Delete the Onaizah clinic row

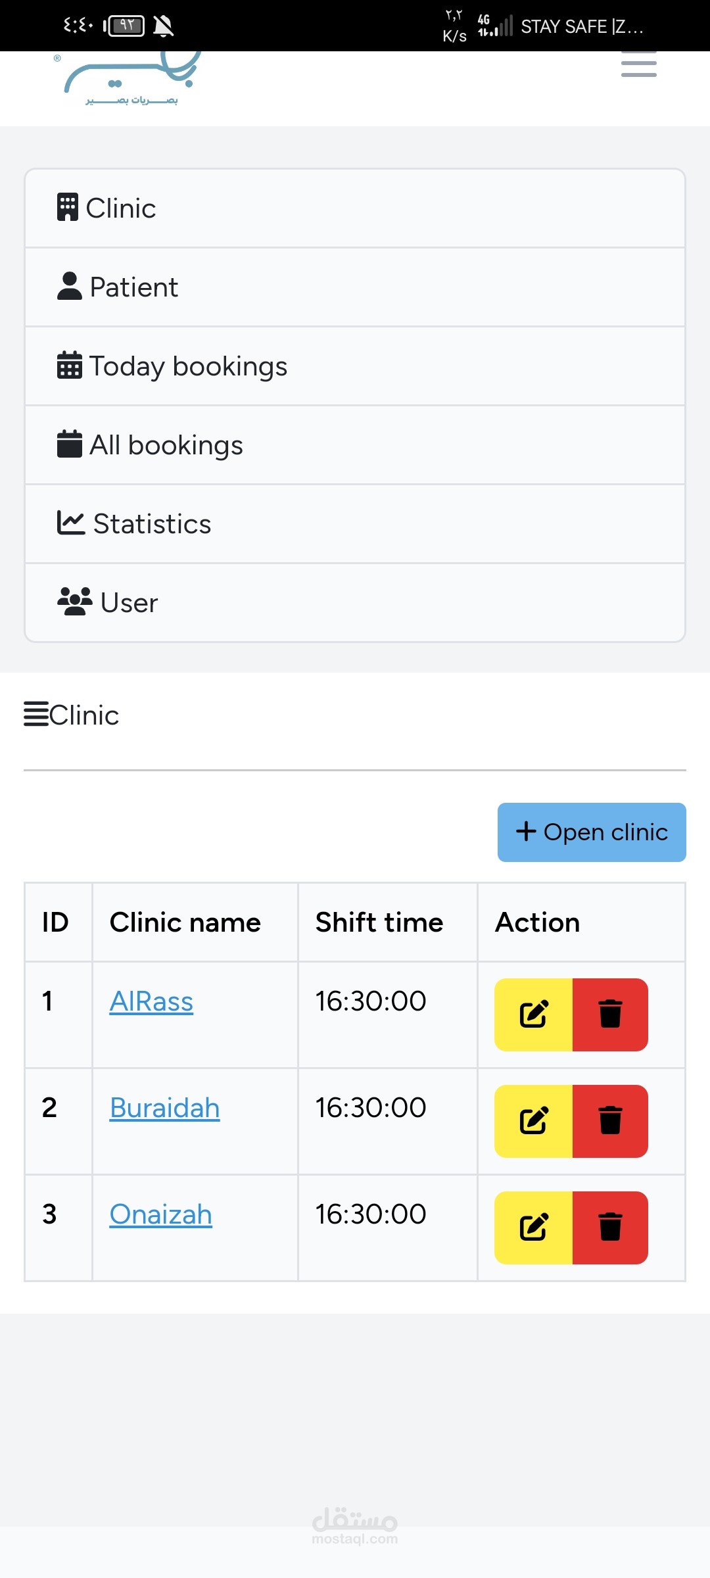pyautogui.click(x=610, y=1227)
